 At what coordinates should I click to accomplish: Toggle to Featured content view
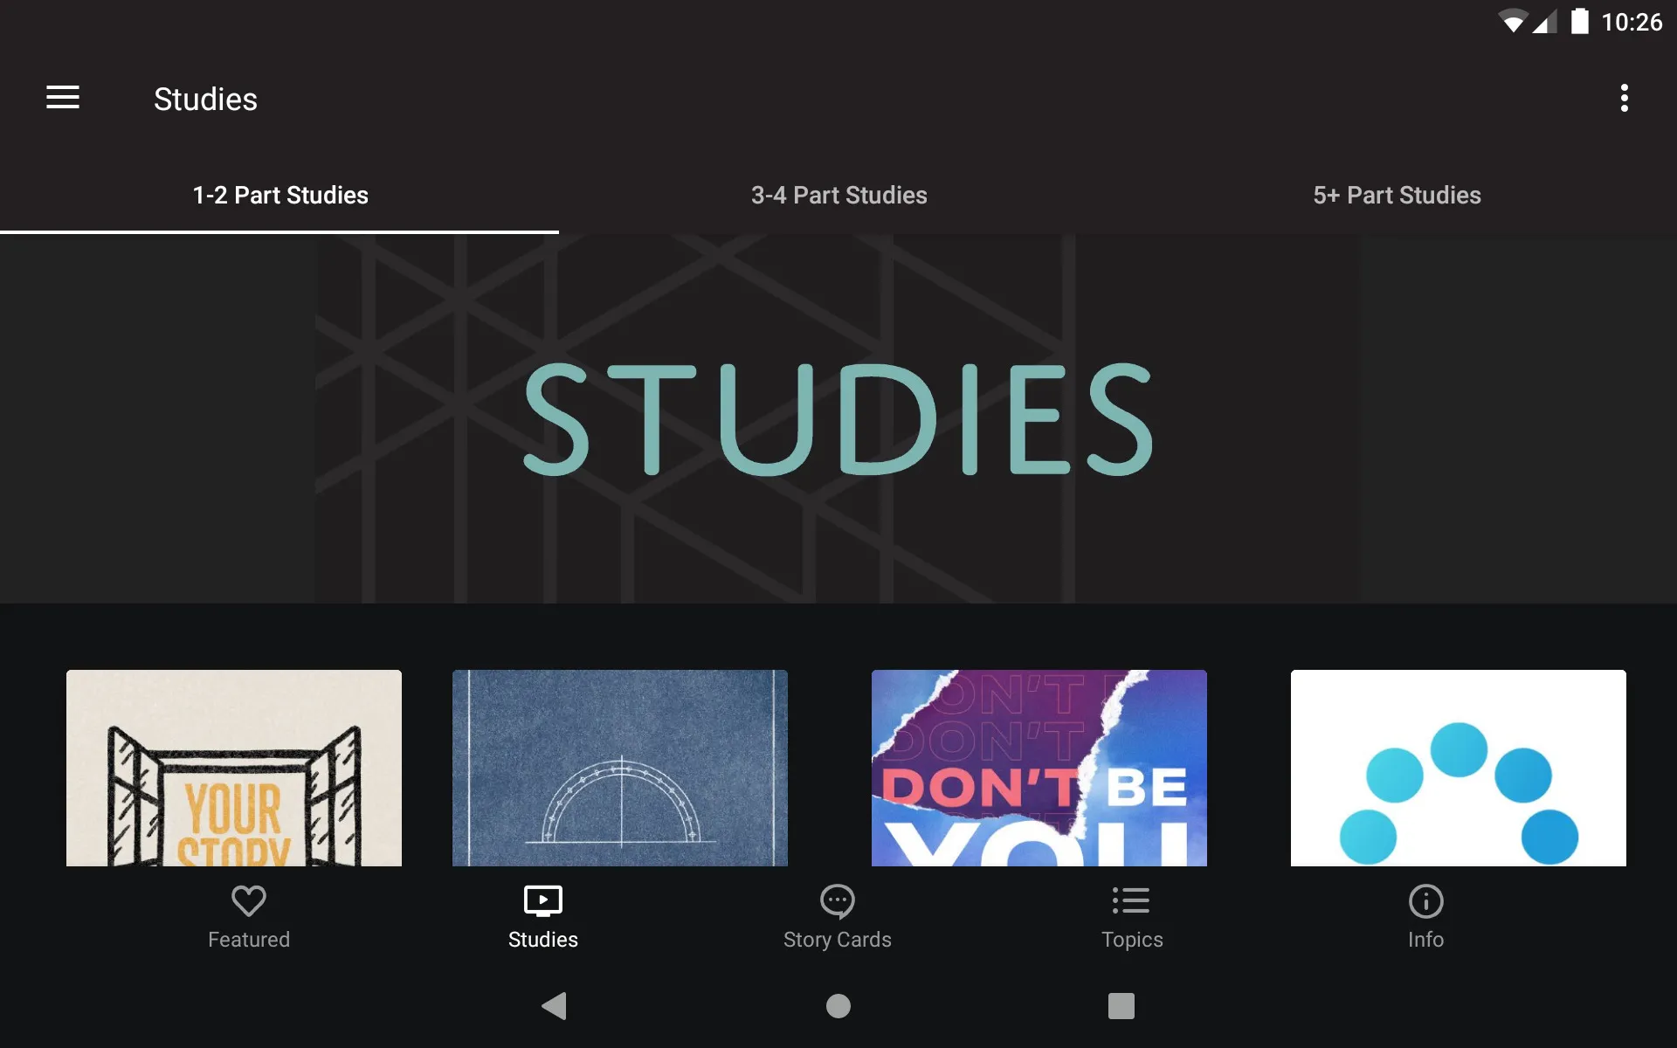pos(247,916)
